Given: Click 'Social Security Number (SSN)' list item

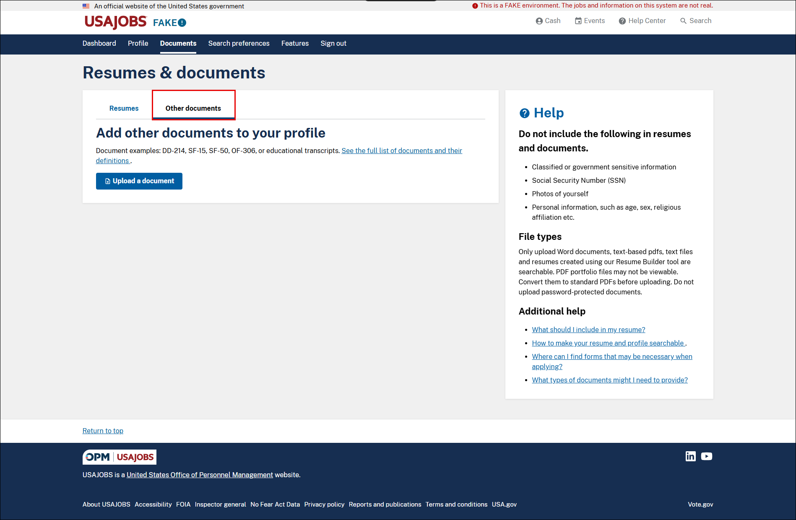Looking at the screenshot, I should click(x=579, y=180).
